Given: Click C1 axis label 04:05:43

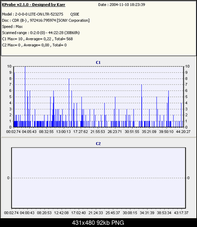Looking at the screenshot, I should [x=29, y=132].
